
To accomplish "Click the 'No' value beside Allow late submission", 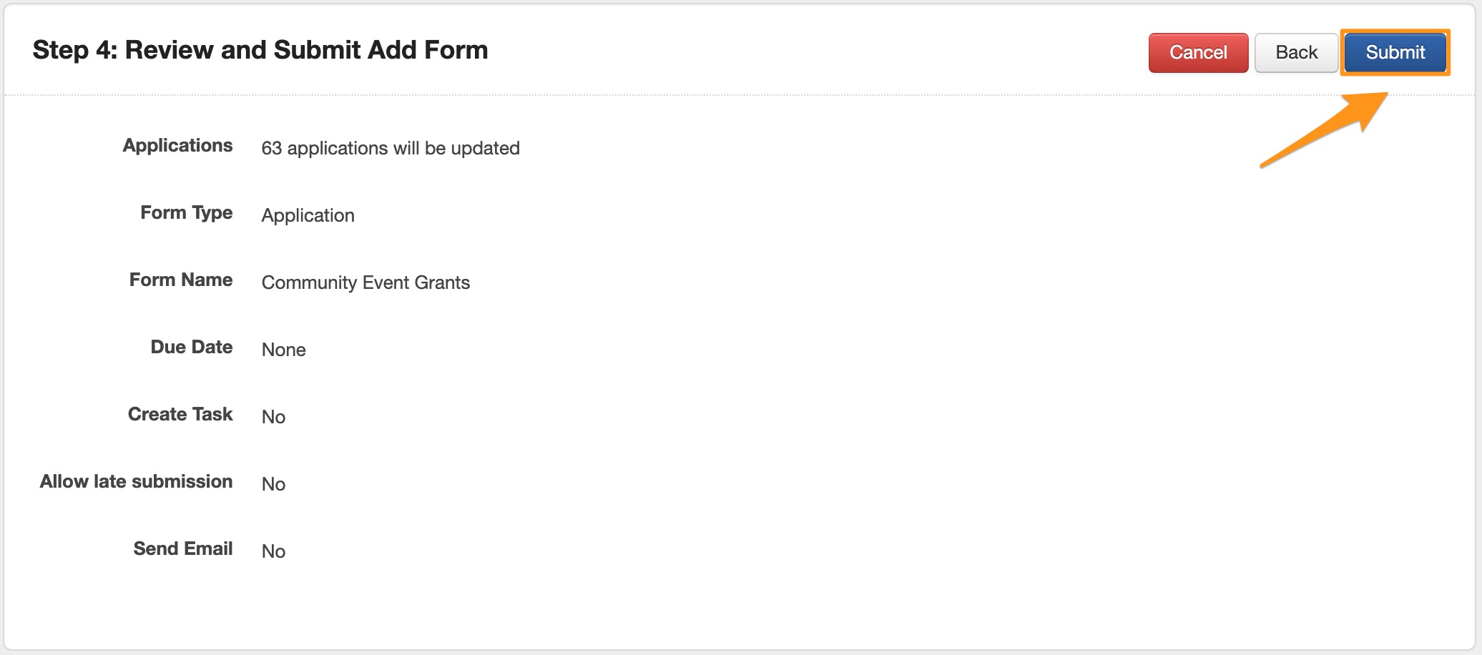I will tap(273, 484).
